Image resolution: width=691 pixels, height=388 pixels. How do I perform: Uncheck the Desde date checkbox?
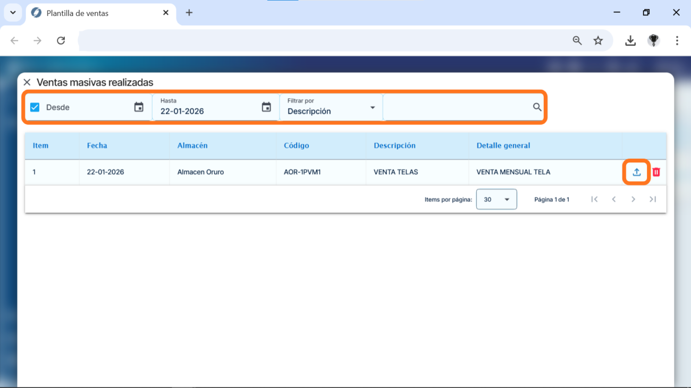(x=35, y=107)
